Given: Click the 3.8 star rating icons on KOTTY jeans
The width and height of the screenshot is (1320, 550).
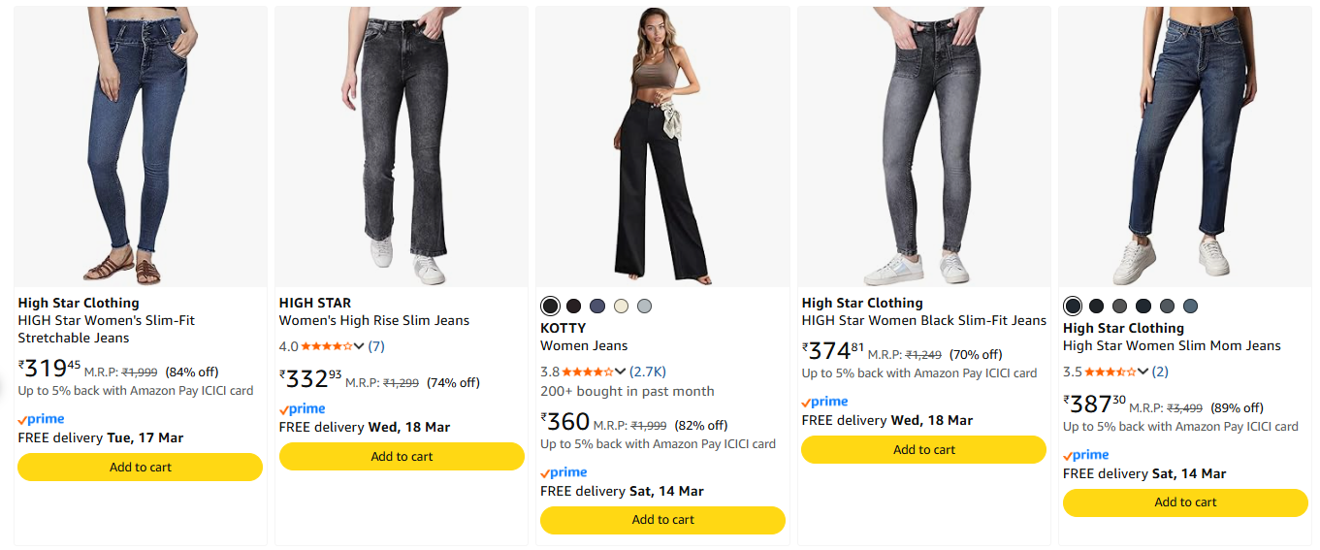Looking at the screenshot, I should (587, 372).
